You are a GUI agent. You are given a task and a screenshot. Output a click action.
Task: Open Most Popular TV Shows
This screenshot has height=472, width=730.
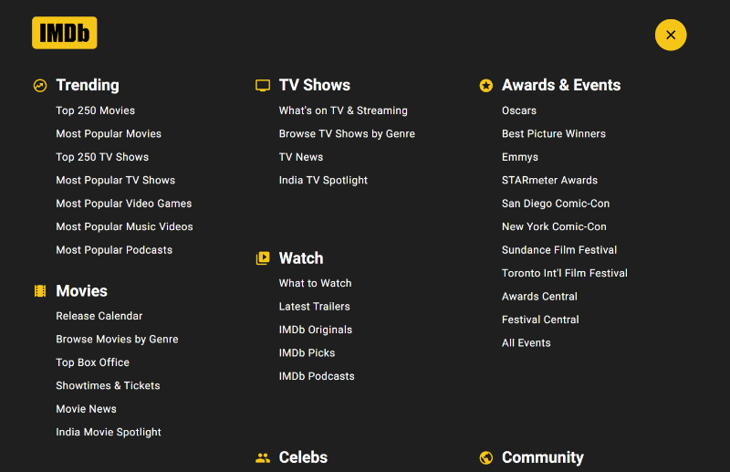point(116,181)
